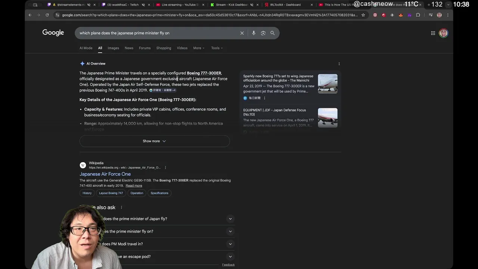
Task: Open the Extensions puzzle-piece menu
Action: pyautogui.click(x=418, y=15)
